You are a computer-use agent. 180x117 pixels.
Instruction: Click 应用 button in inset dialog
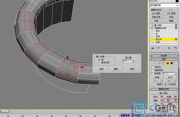(101, 69)
